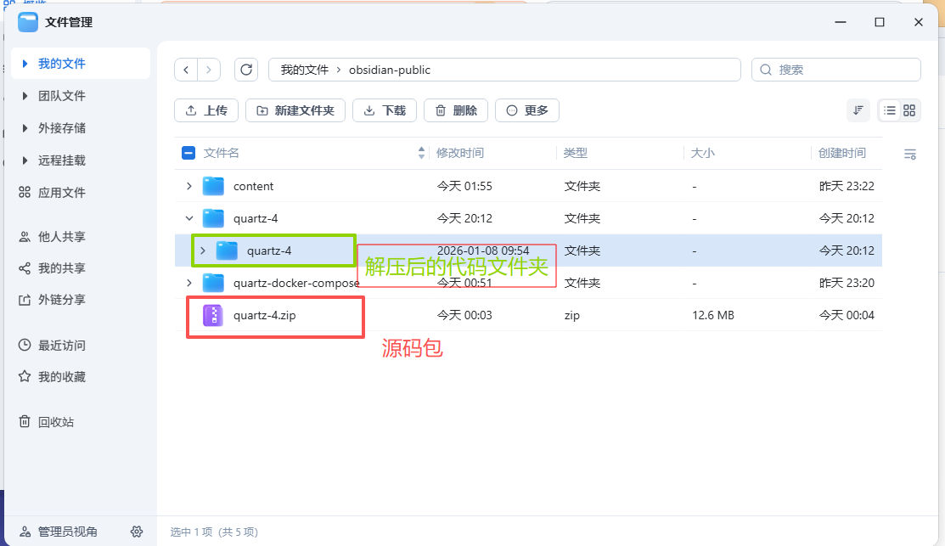Maximize the File Manager window

click(x=880, y=22)
